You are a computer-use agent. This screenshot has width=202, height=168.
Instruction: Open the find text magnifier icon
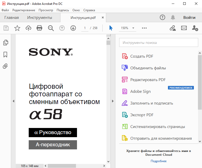51,28
